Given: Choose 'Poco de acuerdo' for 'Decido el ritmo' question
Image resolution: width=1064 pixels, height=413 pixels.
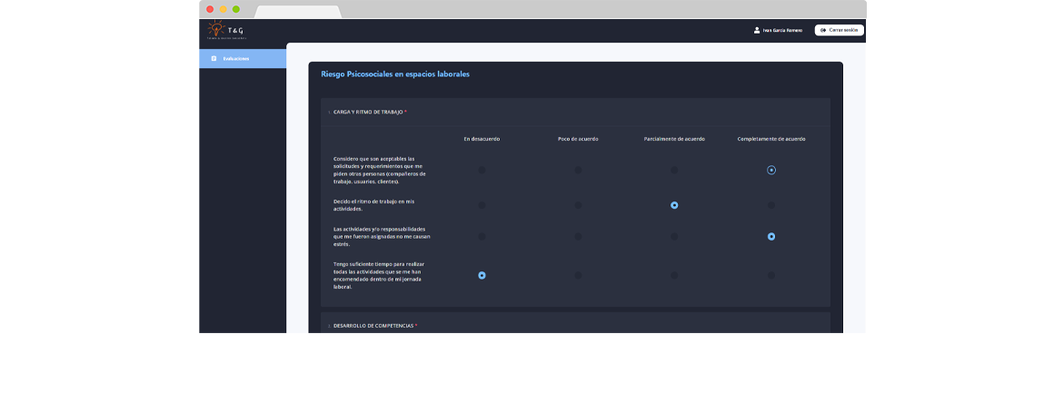Looking at the screenshot, I should click(x=578, y=205).
